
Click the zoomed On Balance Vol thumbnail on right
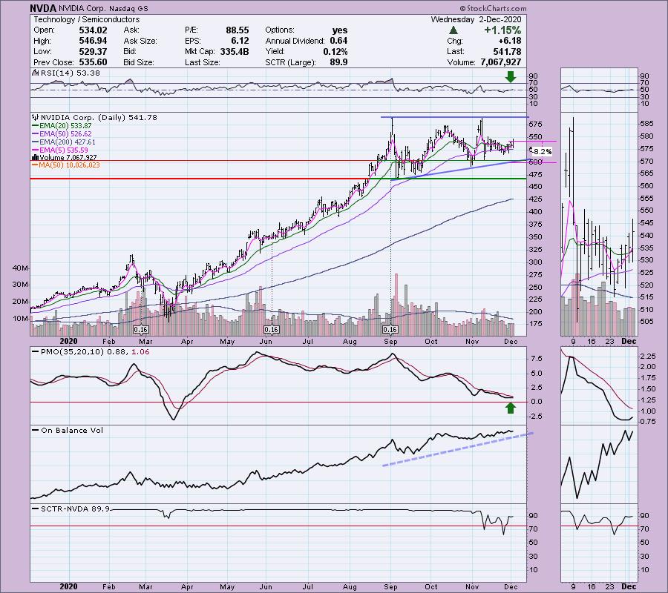[x=599, y=464]
